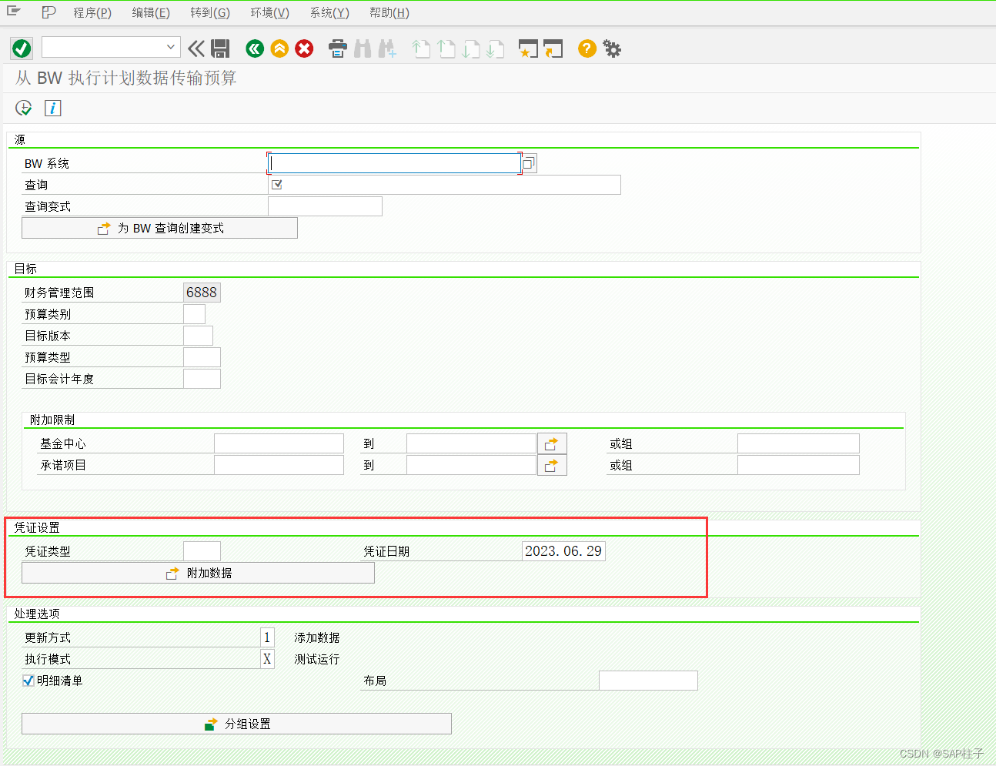Viewport: 996px width, 766px height.
Task: Click the Generate Shortcut icon
Action: [x=553, y=49]
